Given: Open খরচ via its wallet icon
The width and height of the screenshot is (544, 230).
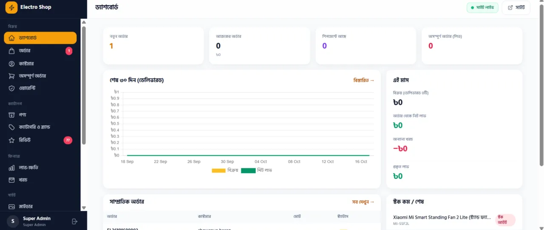Looking at the screenshot, I should click(x=11, y=180).
